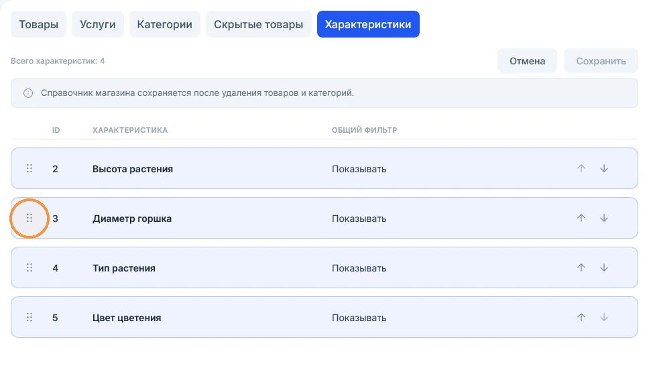Click the drag handle for Тип растения

tap(29, 268)
